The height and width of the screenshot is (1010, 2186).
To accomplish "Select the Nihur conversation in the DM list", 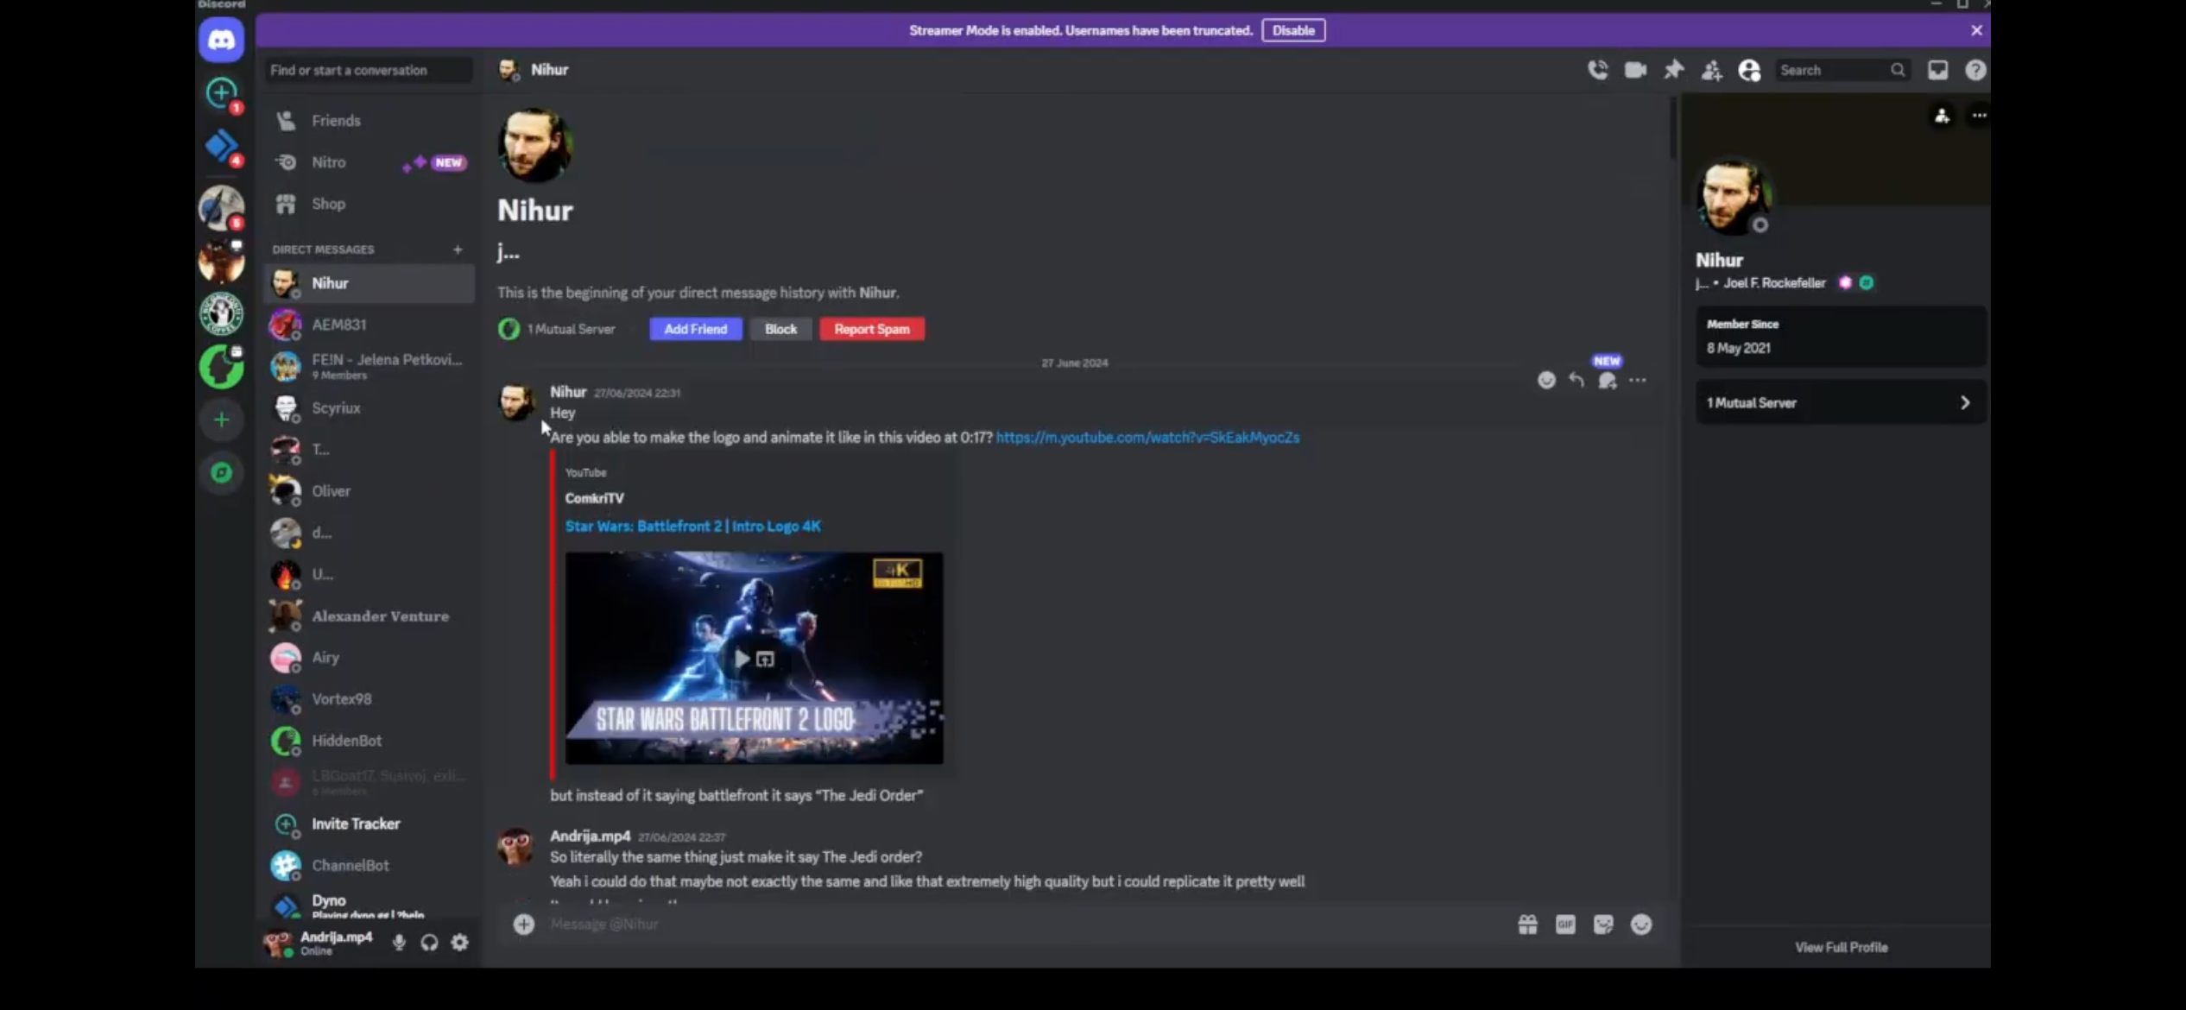I will click(x=369, y=283).
